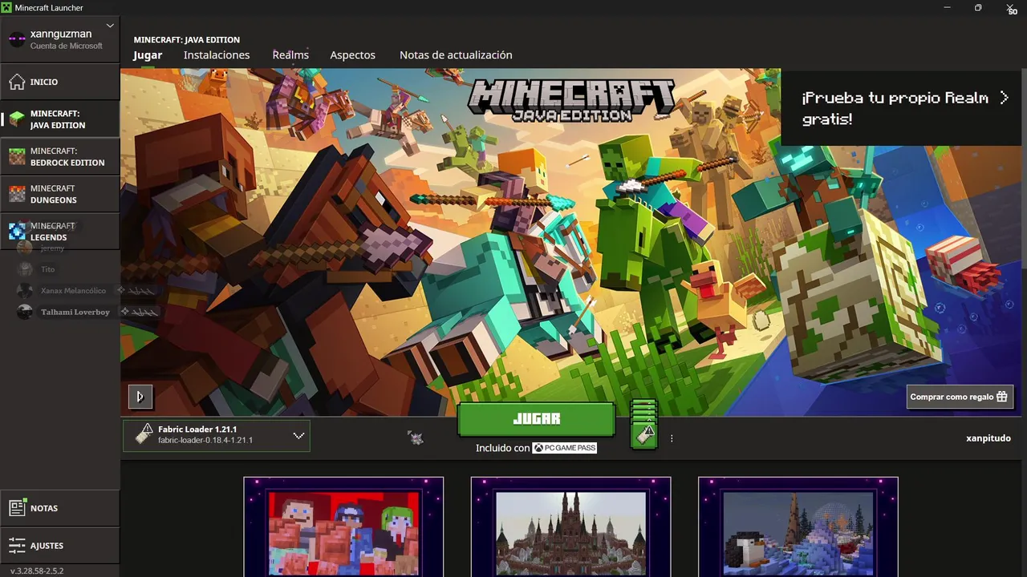Click the MINECRAFT: JAVA EDITION heading text
This screenshot has height=577, width=1027.
click(x=186, y=40)
